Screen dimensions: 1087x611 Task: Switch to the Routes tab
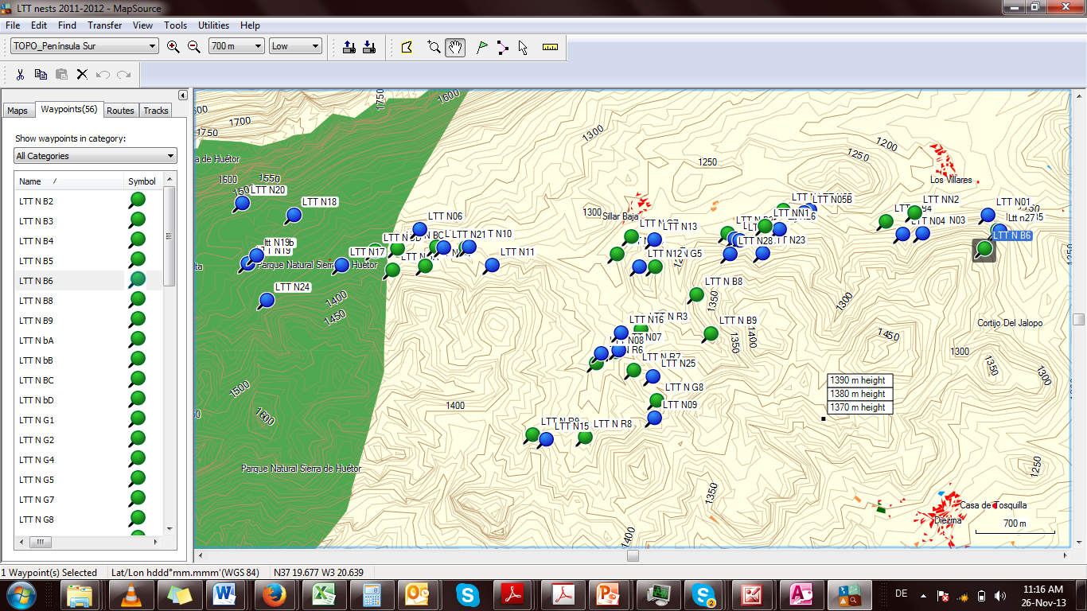[x=120, y=111]
